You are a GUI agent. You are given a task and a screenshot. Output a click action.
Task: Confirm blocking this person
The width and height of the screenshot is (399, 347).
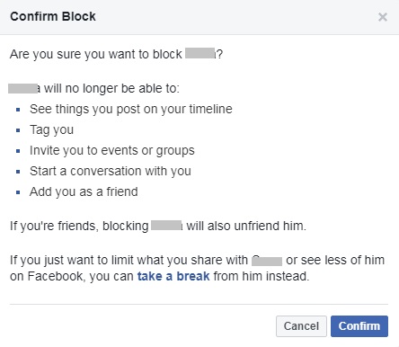pyautogui.click(x=359, y=326)
